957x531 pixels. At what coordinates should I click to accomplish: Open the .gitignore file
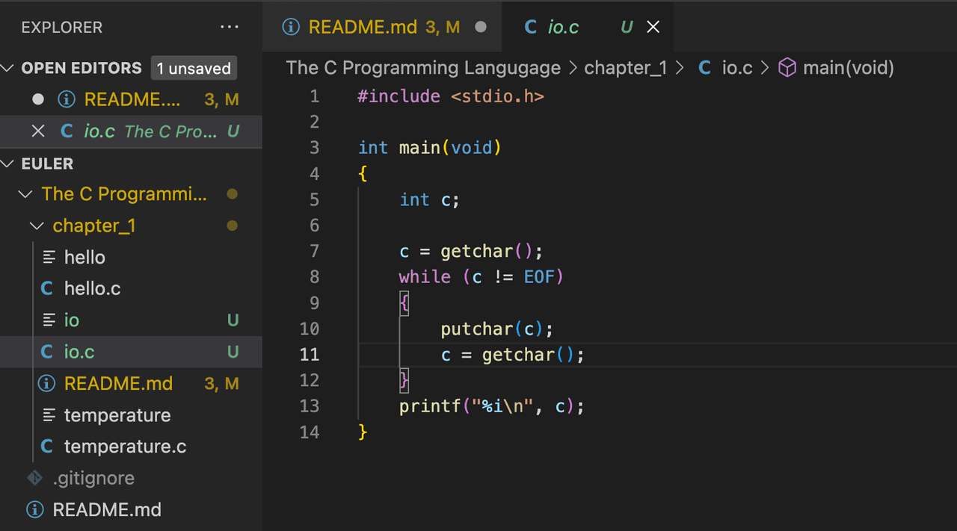pos(131,478)
